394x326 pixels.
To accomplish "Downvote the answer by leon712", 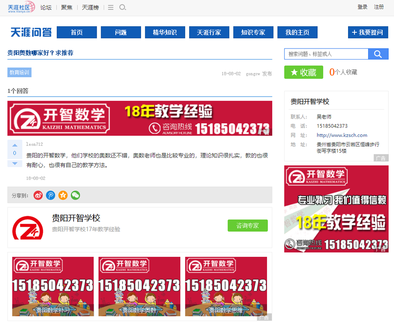I will point(15,164).
